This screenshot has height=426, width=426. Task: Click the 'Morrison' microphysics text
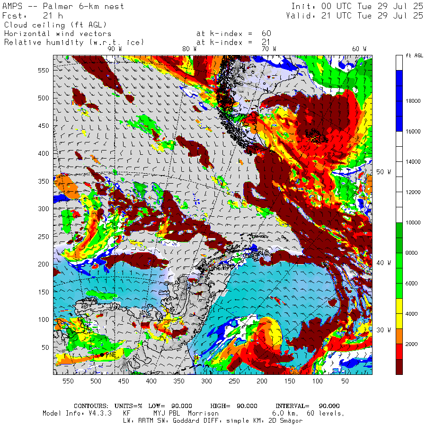pyautogui.click(x=203, y=414)
